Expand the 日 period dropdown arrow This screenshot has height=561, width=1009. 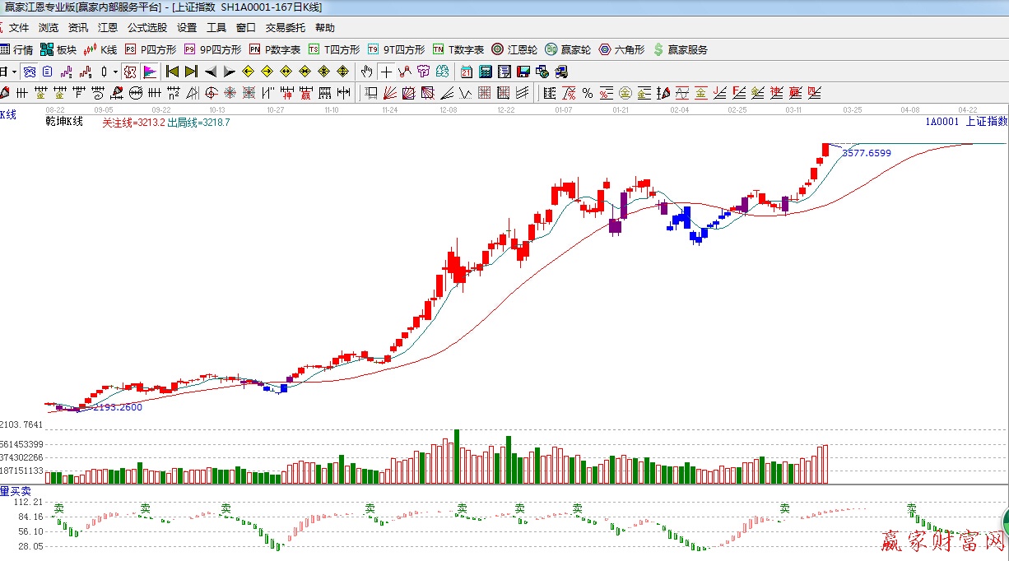tap(14, 72)
